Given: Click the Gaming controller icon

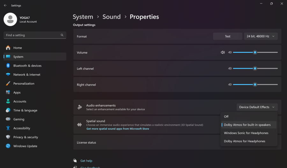Looking at the screenshot, I should [8, 119].
